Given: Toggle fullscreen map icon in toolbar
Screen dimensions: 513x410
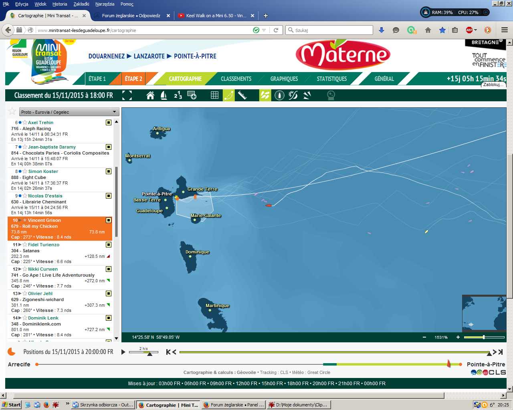Looking at the screenshot, I should 127,95.
